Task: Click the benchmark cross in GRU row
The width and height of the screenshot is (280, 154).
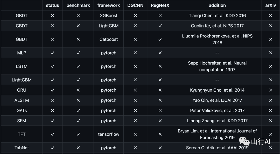Action: [x=78, y=90]
